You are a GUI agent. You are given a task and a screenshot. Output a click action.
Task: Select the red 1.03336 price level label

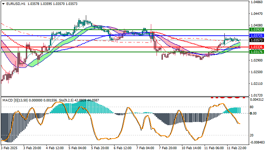(257, 47)
